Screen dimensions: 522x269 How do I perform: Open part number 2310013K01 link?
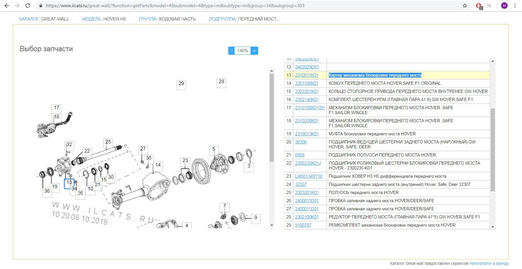point(307,134)
